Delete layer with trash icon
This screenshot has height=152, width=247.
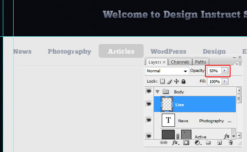point(231,142)
